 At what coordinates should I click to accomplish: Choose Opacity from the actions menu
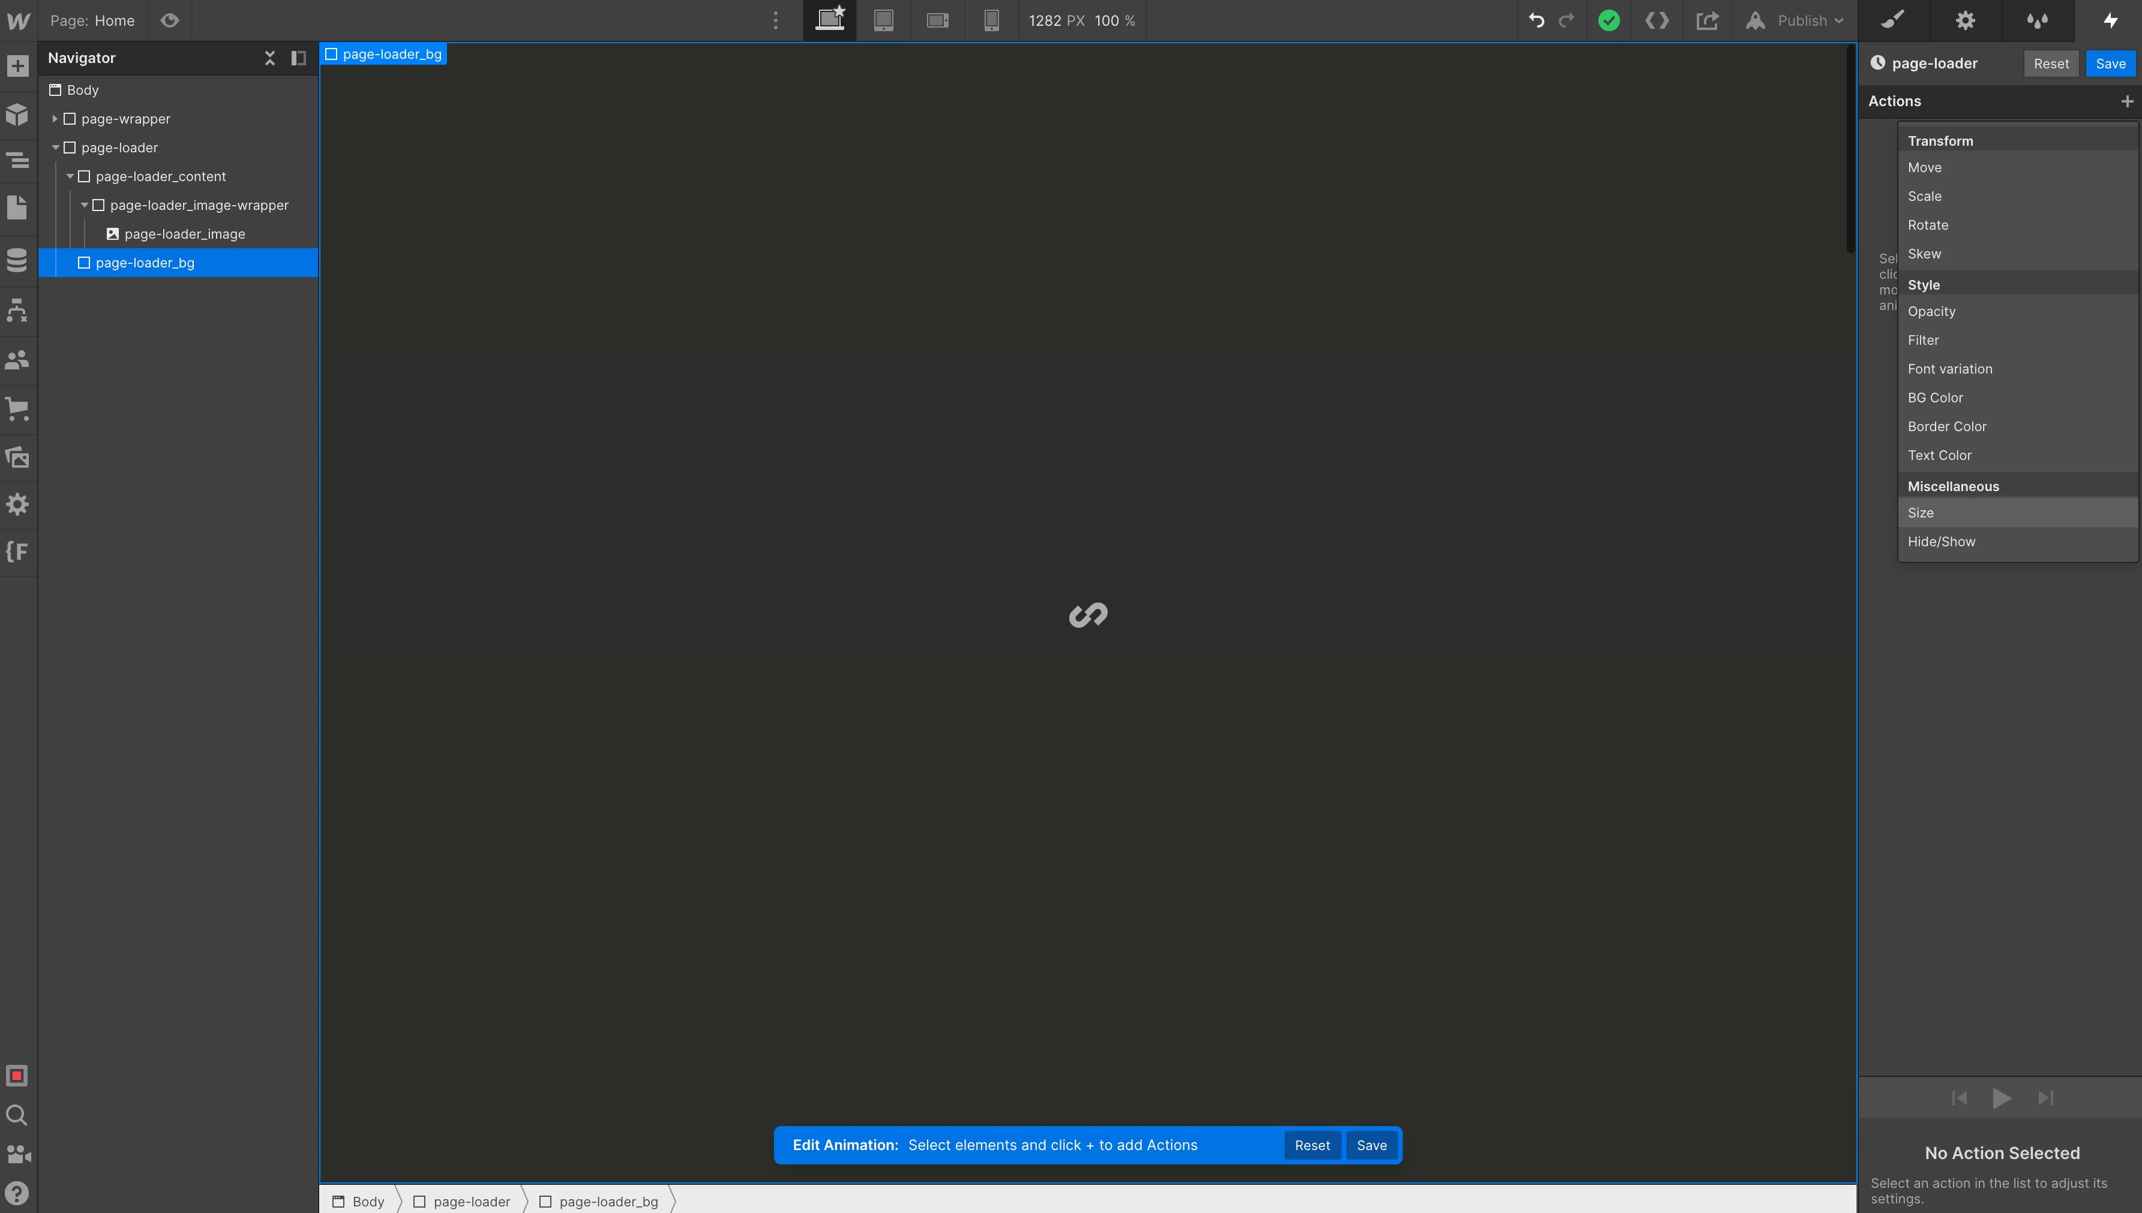coord(1931,311)
